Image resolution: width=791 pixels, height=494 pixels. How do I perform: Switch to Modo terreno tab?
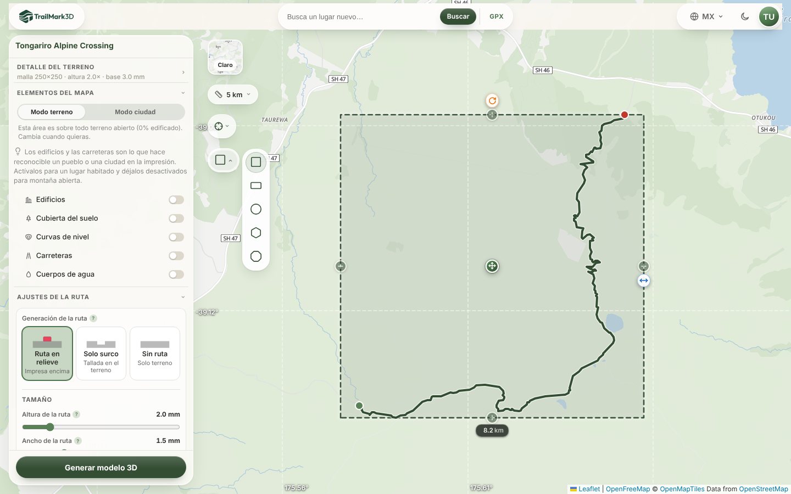(x=52, y=112)
